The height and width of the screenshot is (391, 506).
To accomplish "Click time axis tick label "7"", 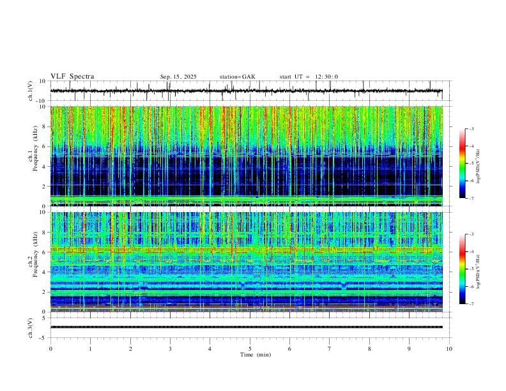I will click(x=330, y=349).
